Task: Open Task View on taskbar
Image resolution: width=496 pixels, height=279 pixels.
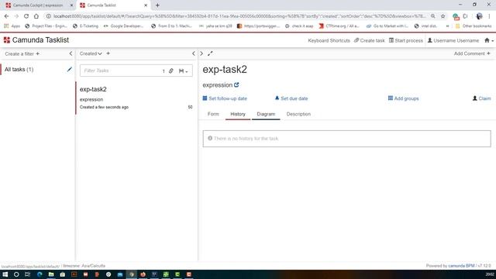Action: coord(28,274)
